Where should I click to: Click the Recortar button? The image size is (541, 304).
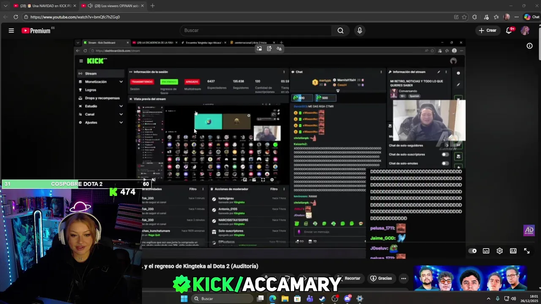coord(349,278)
